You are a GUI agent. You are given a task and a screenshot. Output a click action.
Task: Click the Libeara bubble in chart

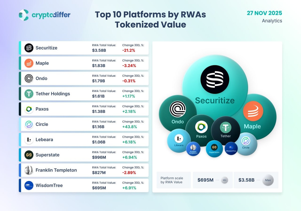coord(179,141)
